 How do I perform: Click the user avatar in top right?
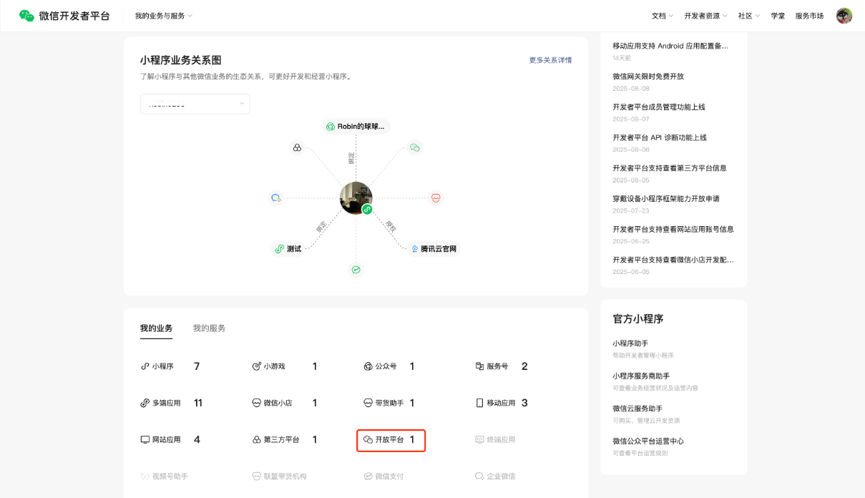click(844, 16)
